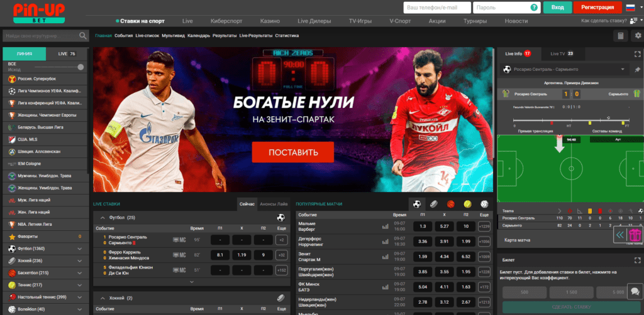This screenshot has width=644, height=315.
Task: Open statistics icon for Мальме Варберг
Action: tap(386, 226)
